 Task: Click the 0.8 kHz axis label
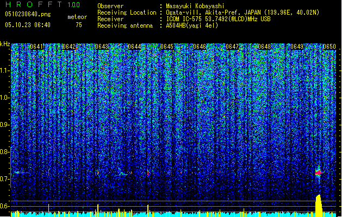coord(4,152)
